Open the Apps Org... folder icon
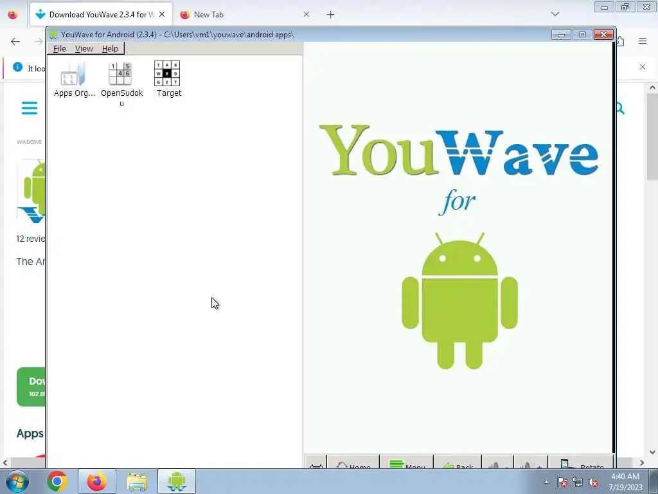This screenshot has height=494, width=658. tap(74, 80)
